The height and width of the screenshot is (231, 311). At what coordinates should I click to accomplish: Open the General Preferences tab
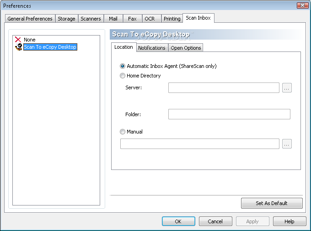(30, 19)
